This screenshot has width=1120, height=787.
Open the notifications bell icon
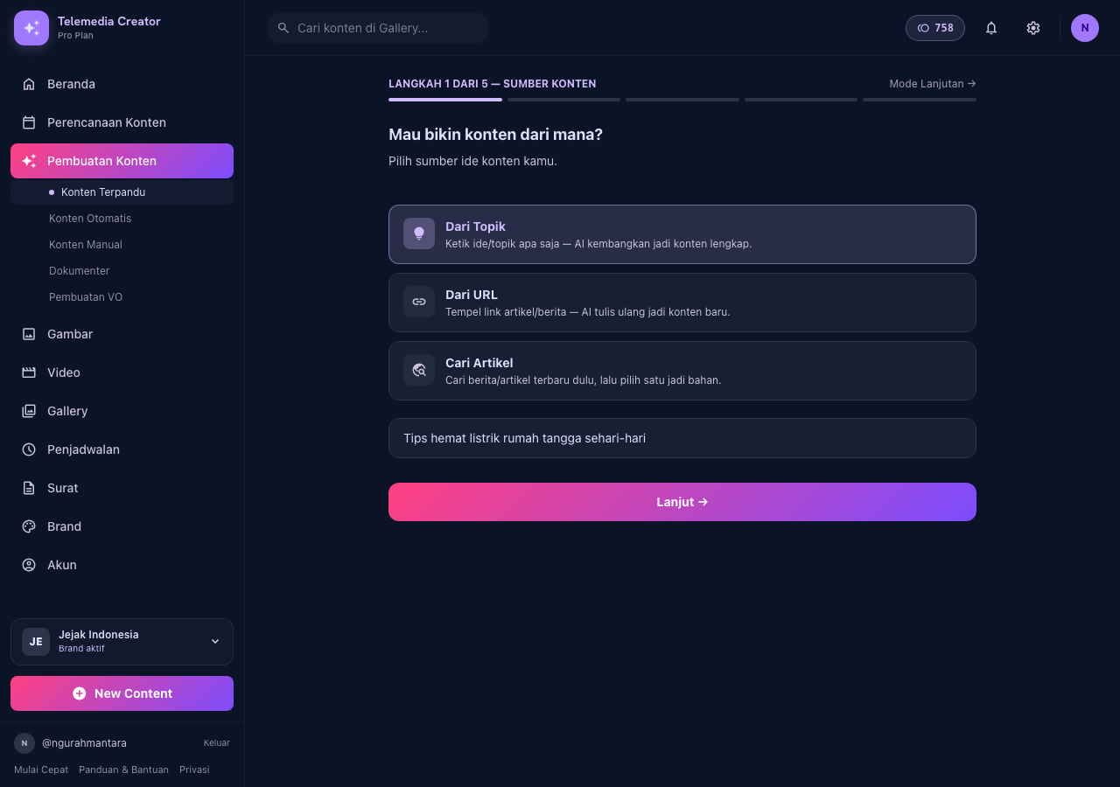[x=991, y=28]
